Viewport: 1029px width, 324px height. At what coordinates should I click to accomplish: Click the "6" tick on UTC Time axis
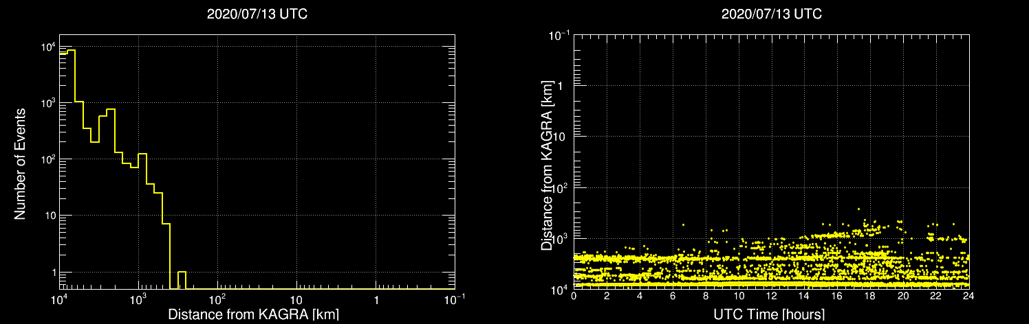pyautogui.click(x=673, y=296)
